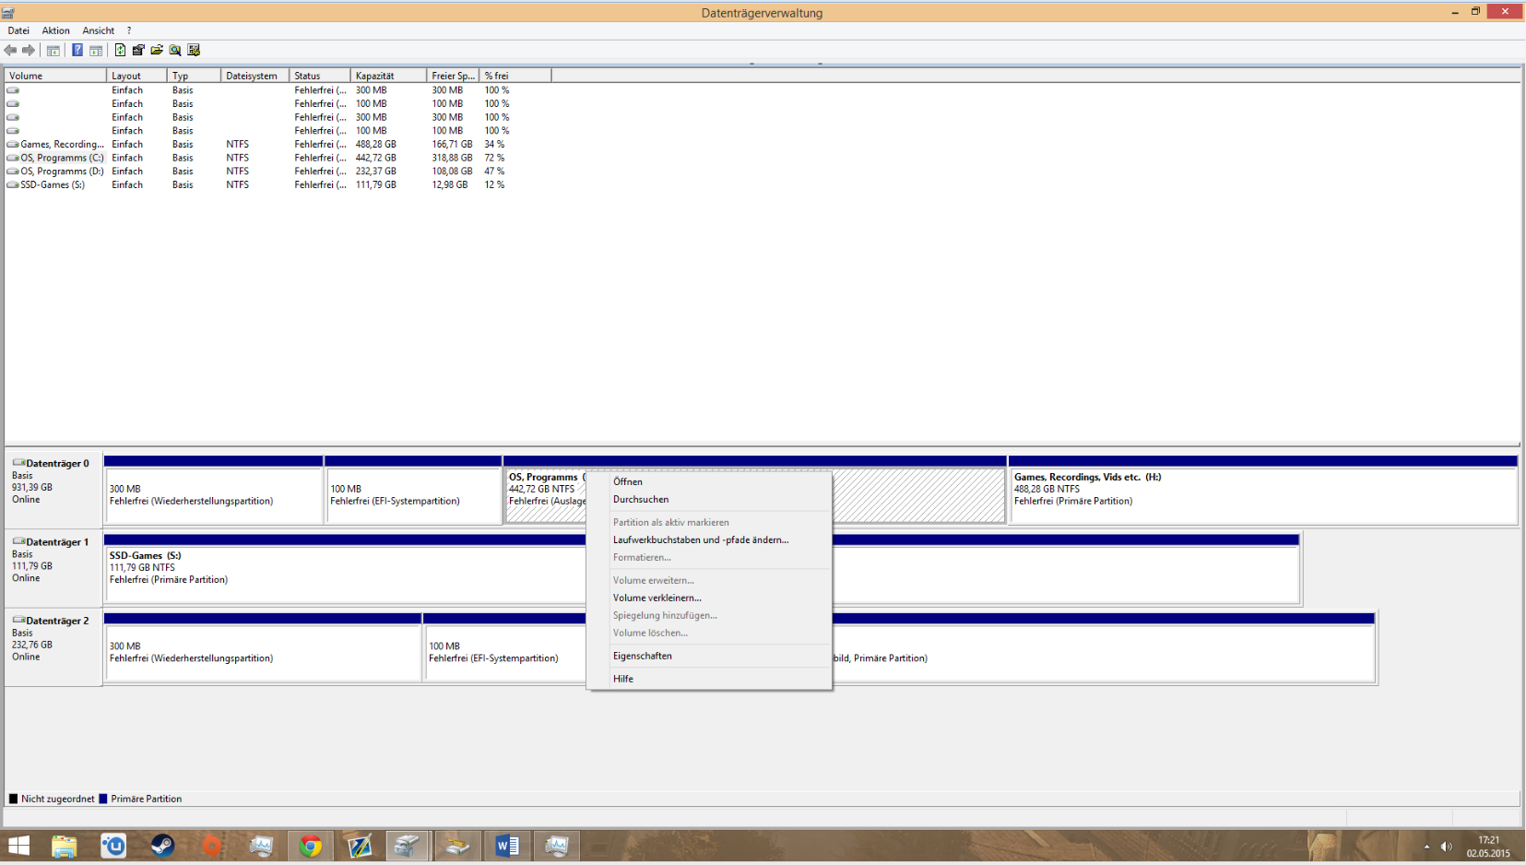Screen dimensions: 1526x865
Task: Sort the list by the Kapazität column
Action: click(388, 76)
